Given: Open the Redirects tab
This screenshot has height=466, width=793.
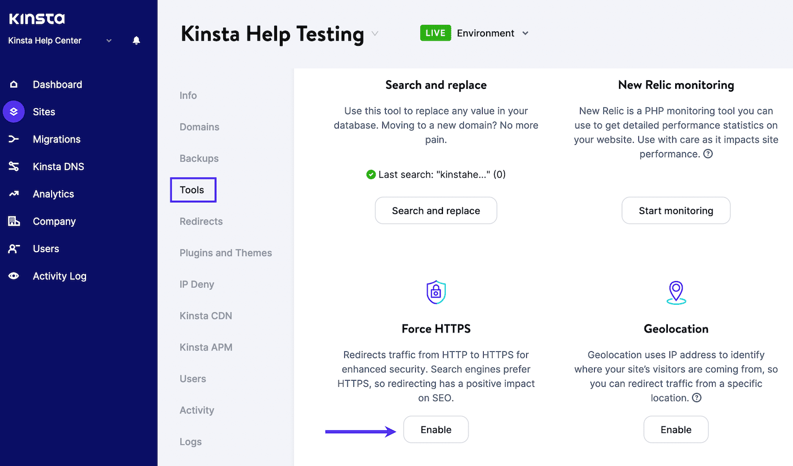Looking at the screenshot, I should click(201, 221).
